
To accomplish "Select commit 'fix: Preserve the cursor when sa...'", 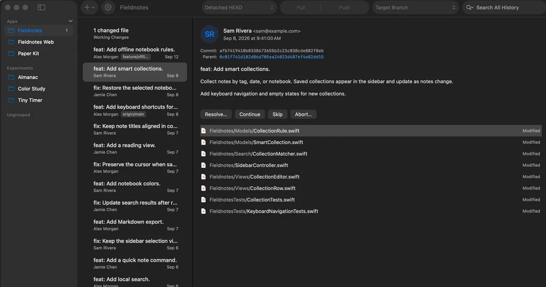I will click(x=135, y=168).
